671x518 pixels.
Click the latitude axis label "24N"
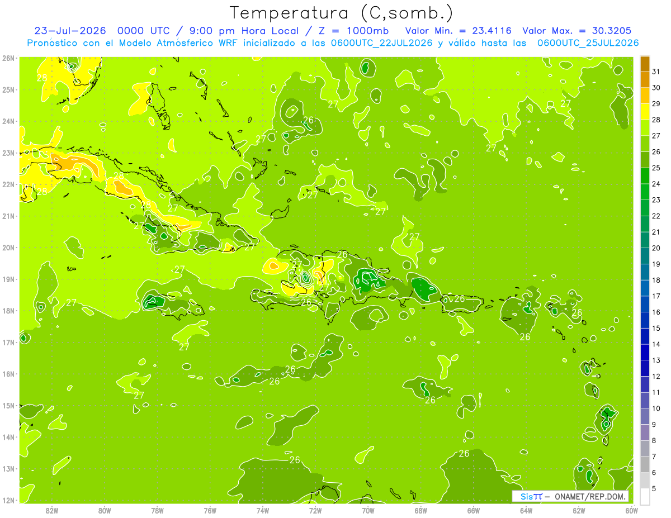pyautogui.click(x=8, y=121)
